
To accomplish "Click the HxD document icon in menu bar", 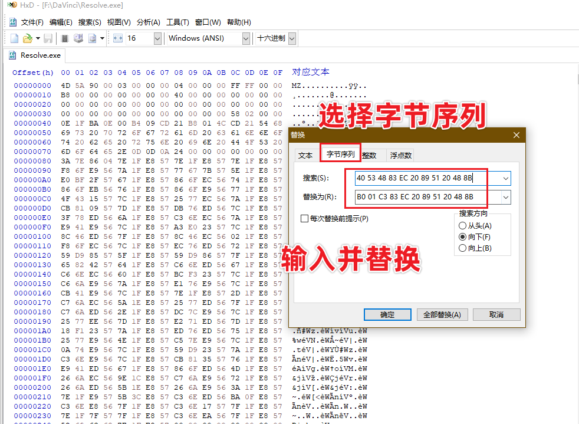I will pos(12,22).
